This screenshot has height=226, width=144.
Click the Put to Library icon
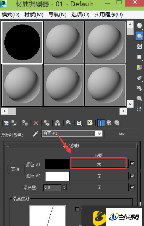(68, 123)
